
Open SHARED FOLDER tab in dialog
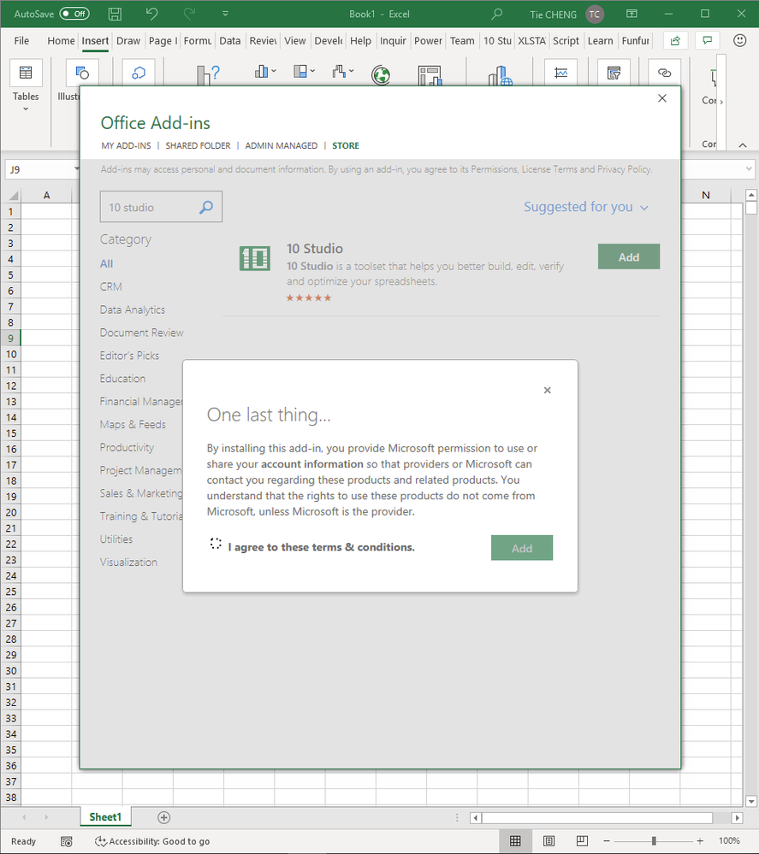pos(198,145)
